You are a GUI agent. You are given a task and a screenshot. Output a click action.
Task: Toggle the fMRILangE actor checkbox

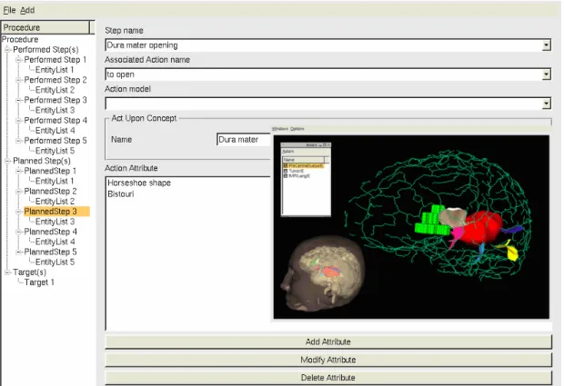pyautogui.click(x=286, y=176)
